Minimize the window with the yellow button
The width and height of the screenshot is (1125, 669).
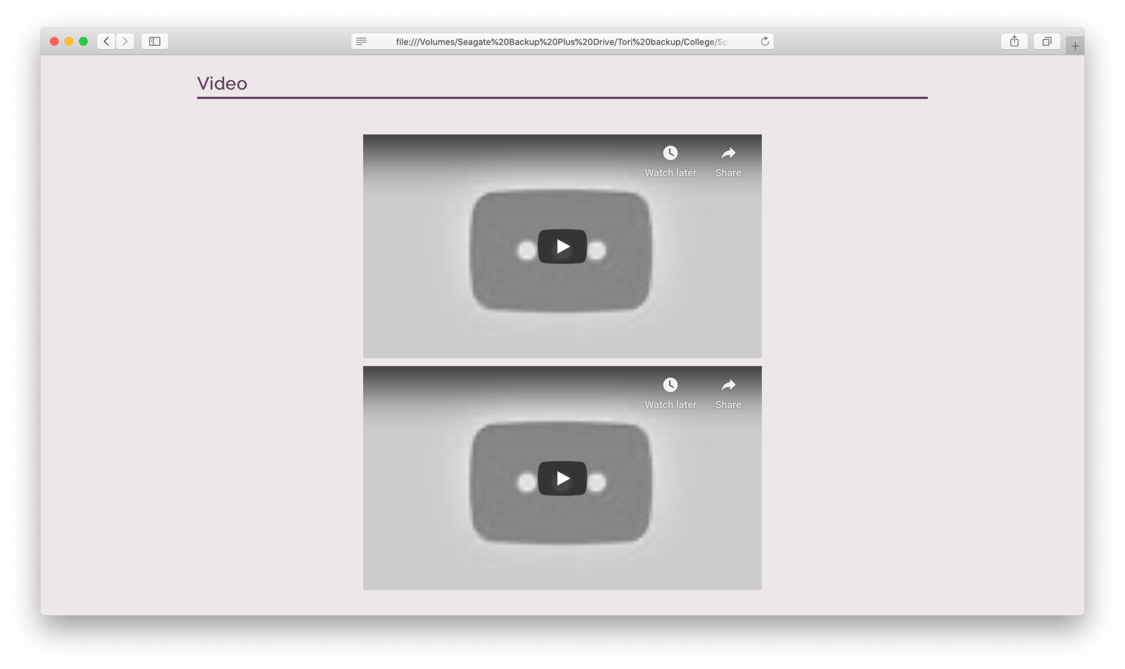(x=69, y=41)
